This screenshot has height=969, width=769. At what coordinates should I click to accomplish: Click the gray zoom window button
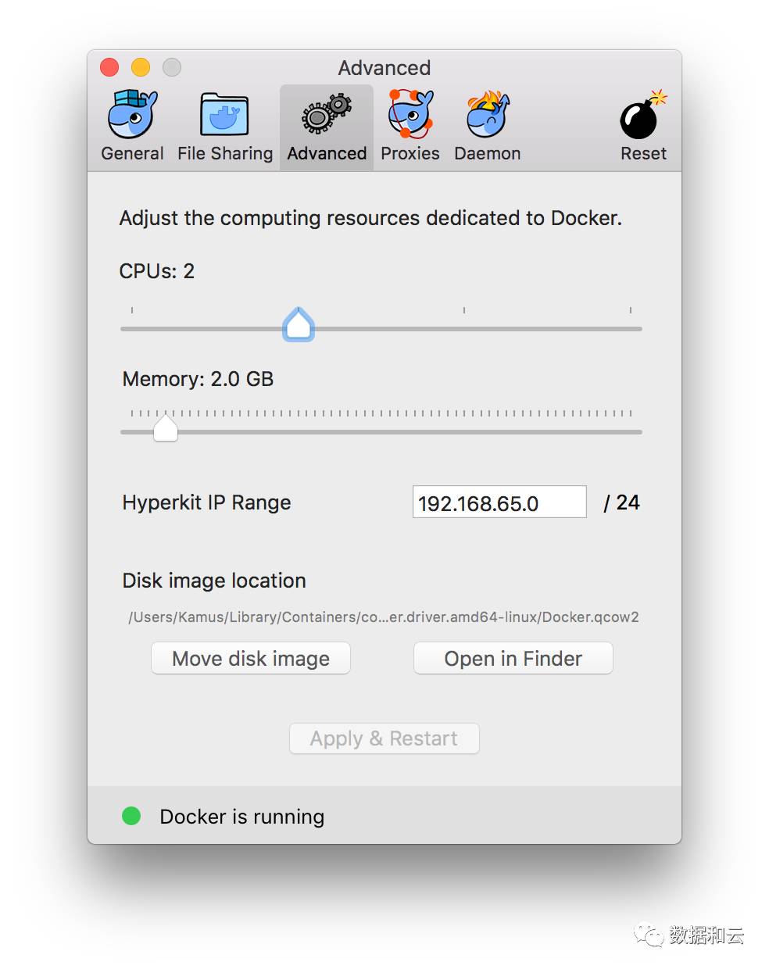click(x=172, y=68)
